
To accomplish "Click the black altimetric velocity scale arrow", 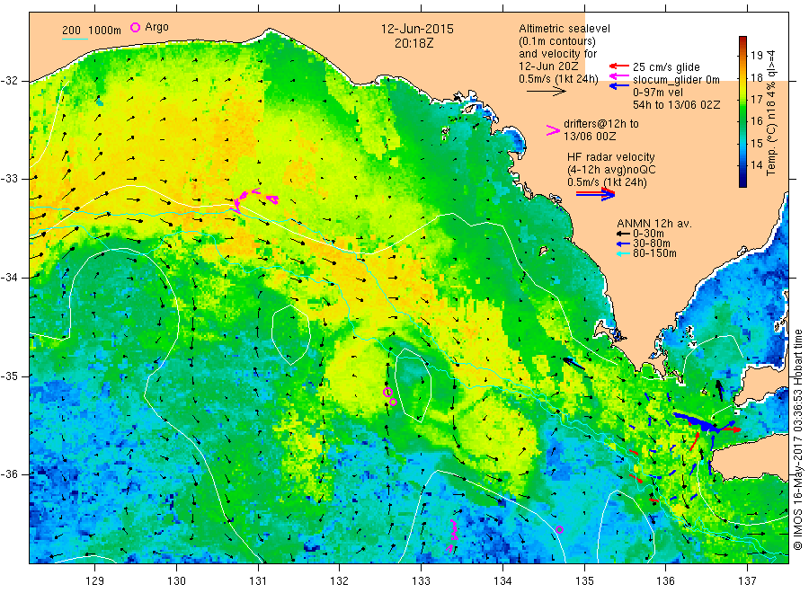I will click(547, 92).
